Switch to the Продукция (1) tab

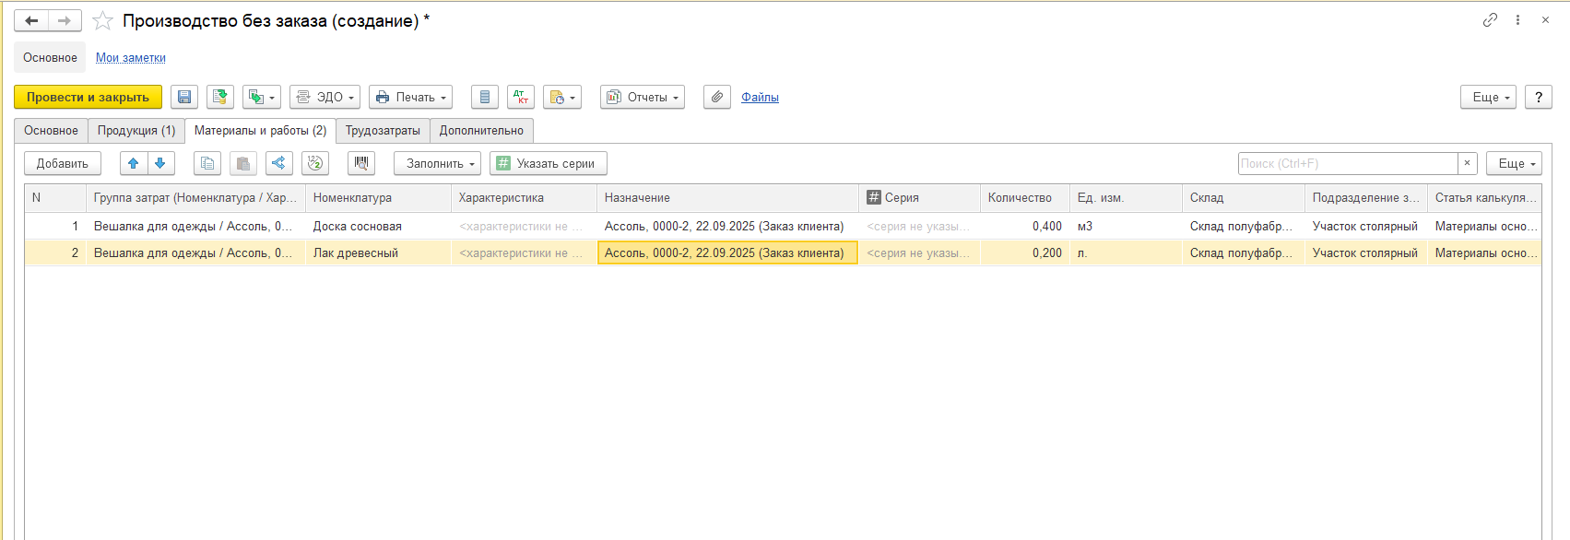point(136,131)
